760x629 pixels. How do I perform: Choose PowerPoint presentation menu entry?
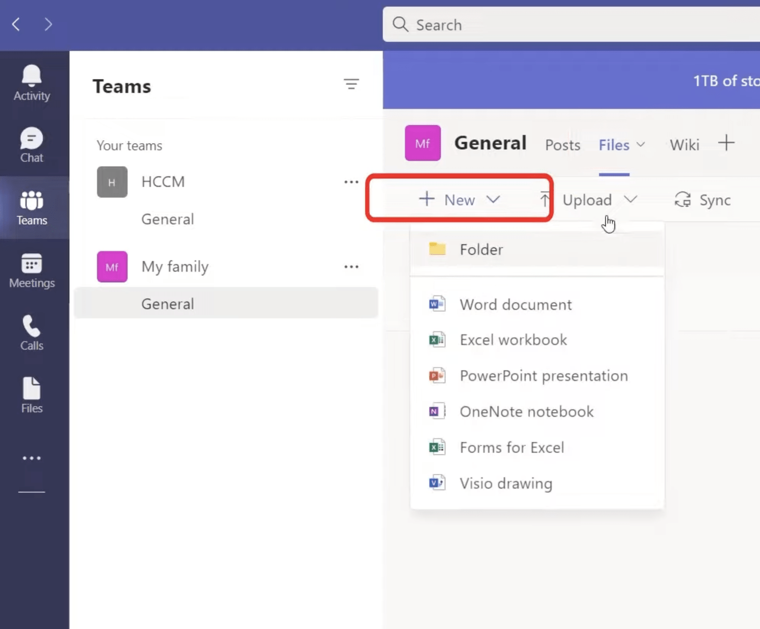click(x=537, y=376)
